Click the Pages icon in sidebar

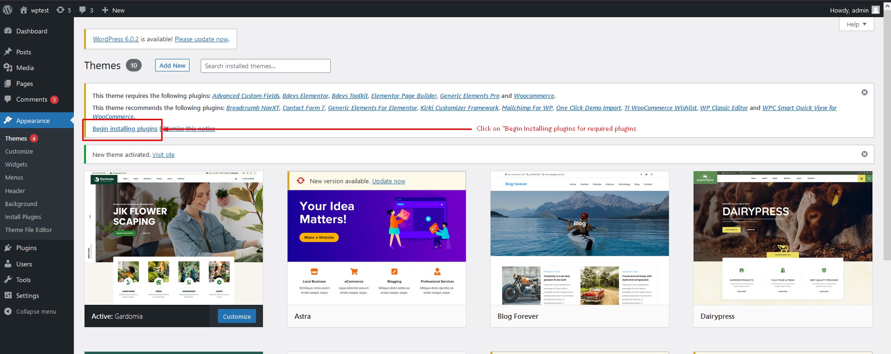pyautogui.click(x=8, y=84)
